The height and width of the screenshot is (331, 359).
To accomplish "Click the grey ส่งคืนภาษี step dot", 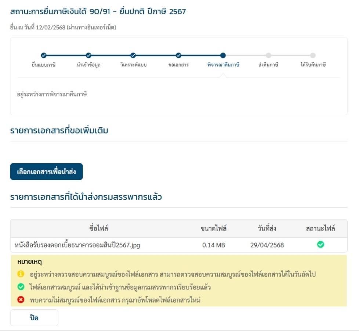I will click(268, 55).
